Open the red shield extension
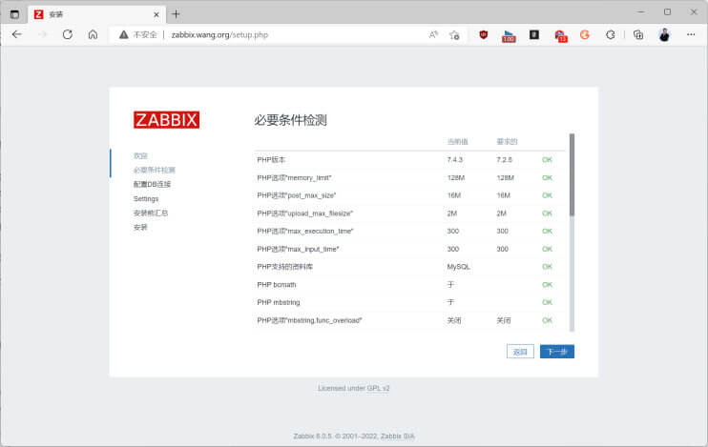708x447 pixels. coord(484,34)
